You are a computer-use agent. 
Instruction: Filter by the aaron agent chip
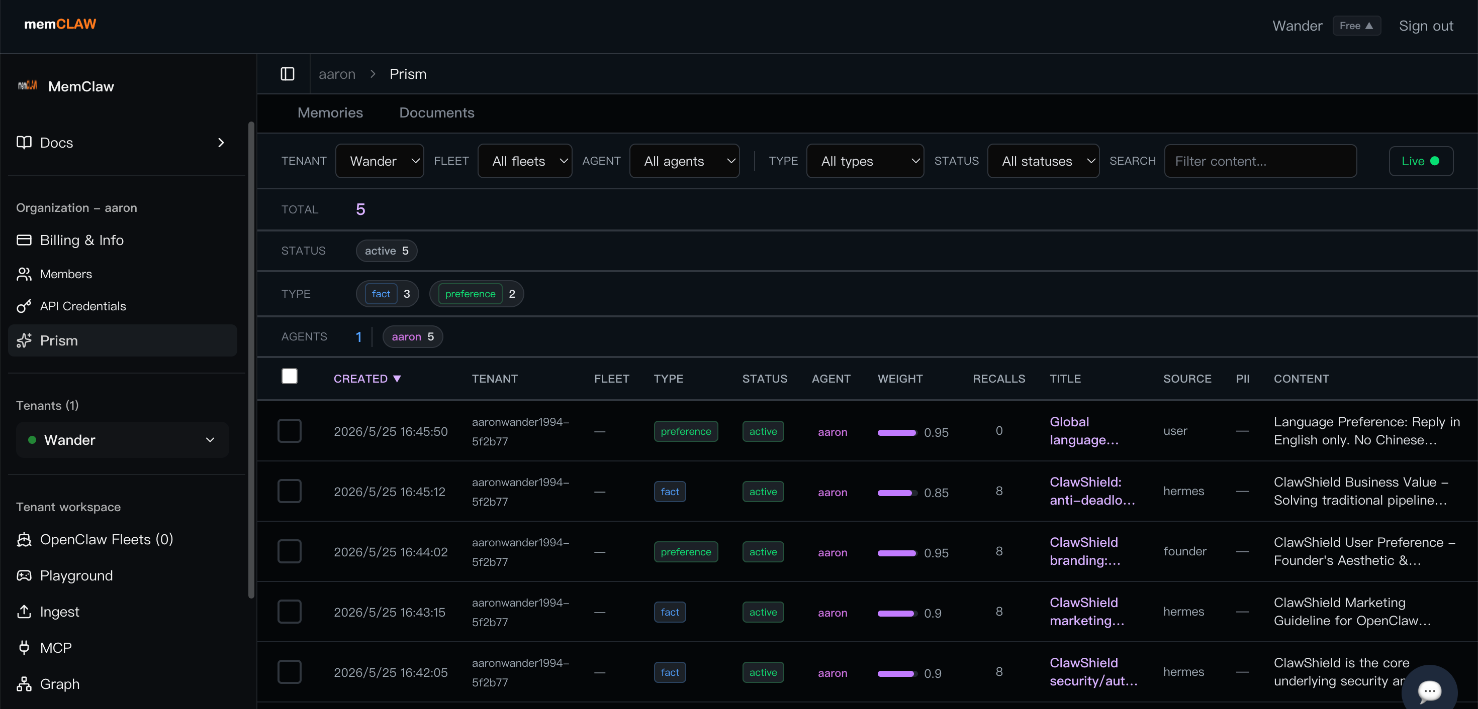pyautogui.click(x=413, y=336)
